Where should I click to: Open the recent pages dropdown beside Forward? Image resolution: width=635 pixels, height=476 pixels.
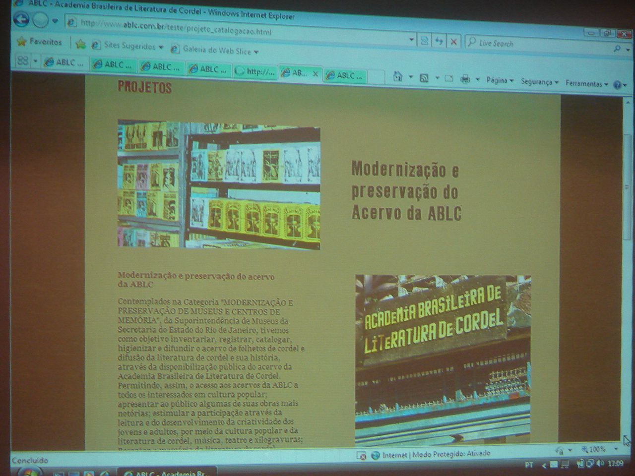pyautogui.click(x=55, y=21)
